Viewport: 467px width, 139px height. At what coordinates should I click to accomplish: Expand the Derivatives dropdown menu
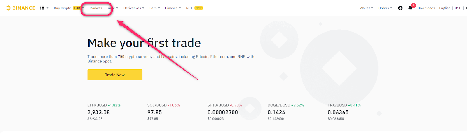(x=134, y=8)
